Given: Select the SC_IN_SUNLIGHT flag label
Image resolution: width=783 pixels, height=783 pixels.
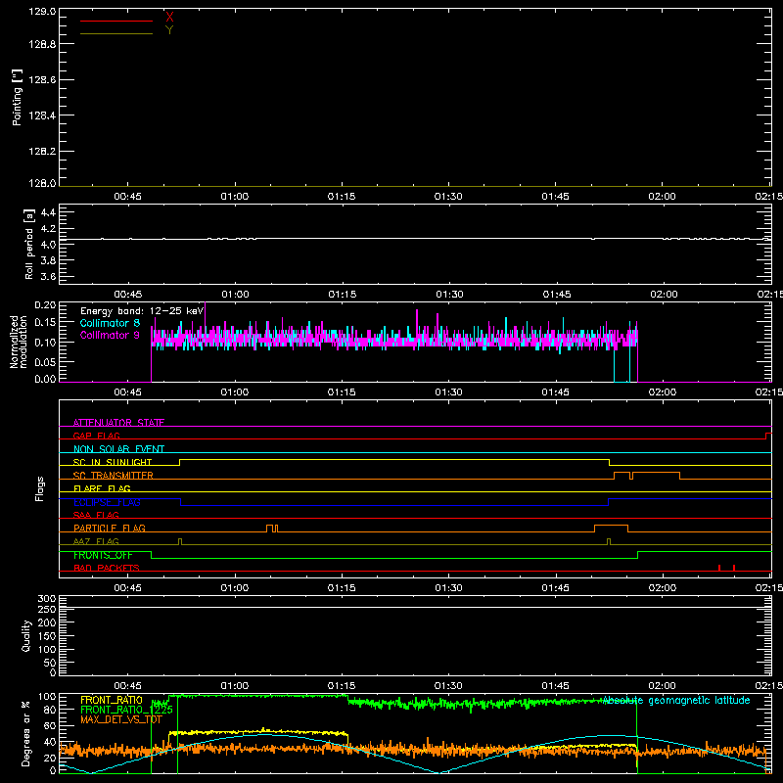Looking at the screenshot, I should [113, 462].
